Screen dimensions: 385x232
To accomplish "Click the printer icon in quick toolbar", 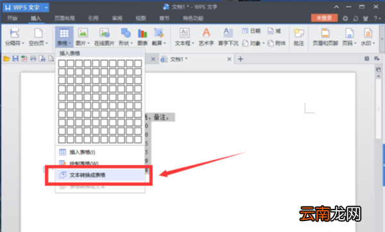I will click(33, 58).
